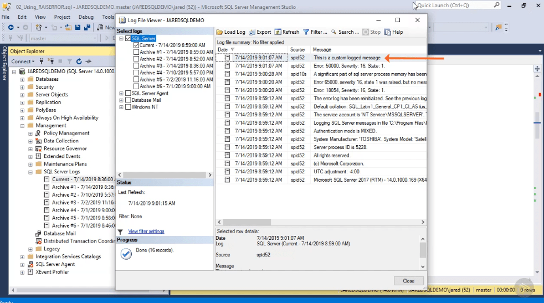This screenshot has width=544, height=303.
Task: Check Archive #2 log checkbox
Action: (136, 59)
